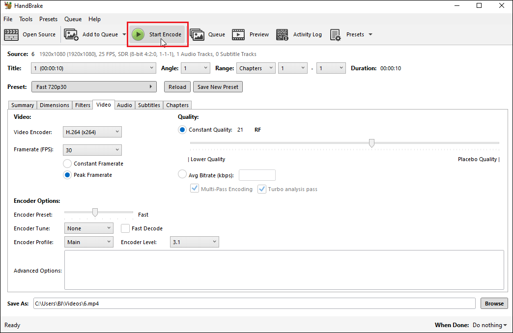The image size is (513, 333).
Task: Click the Save New Preset button
Action: 218,86
